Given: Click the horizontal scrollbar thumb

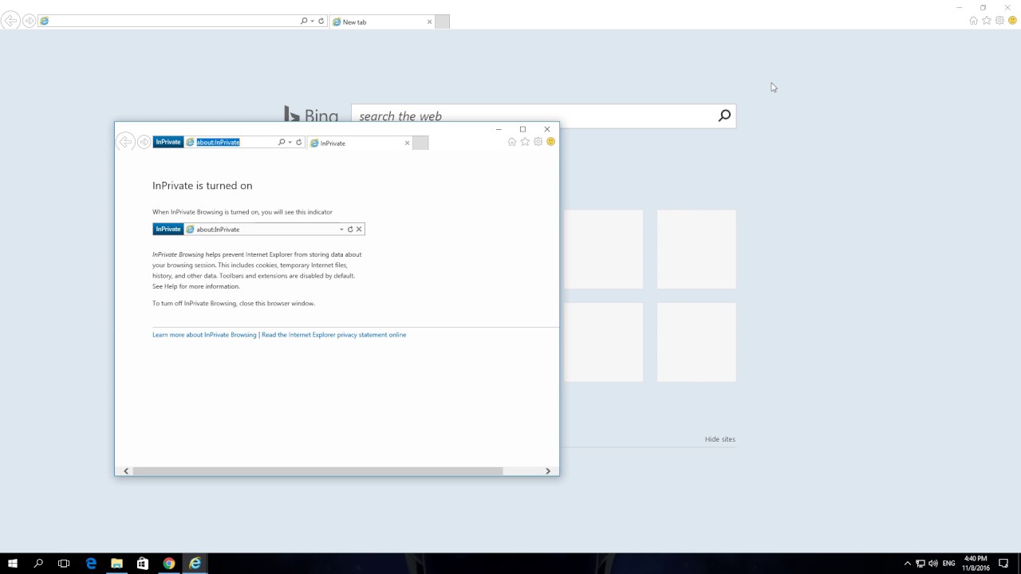Looking at the screenshot, I should pos(317,471).
